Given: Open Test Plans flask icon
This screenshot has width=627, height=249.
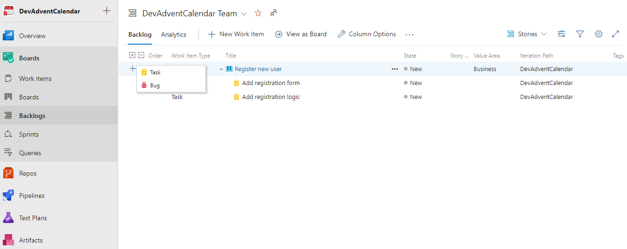Looking at the screenshot, I should click(x=8, y=218).
